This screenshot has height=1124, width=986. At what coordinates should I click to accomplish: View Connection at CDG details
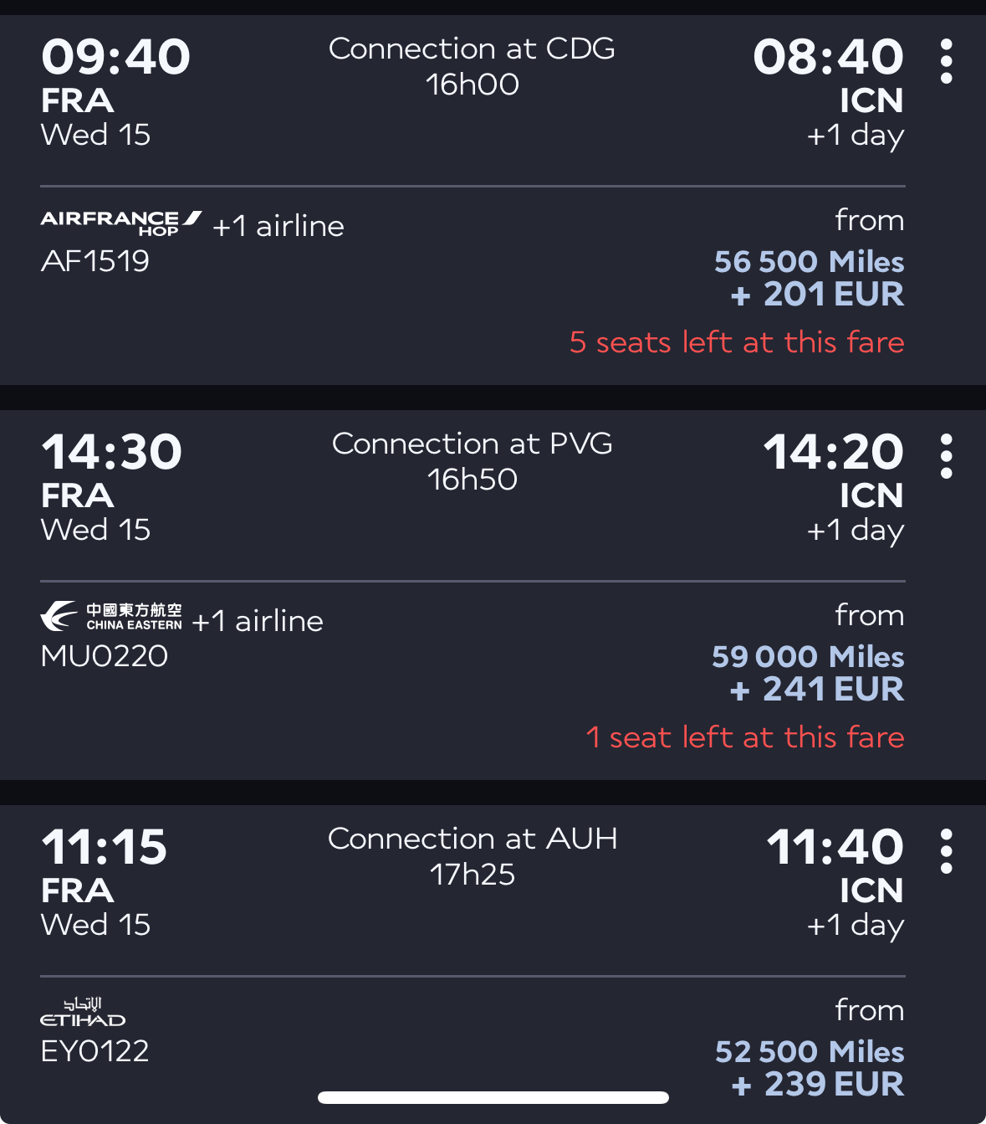[x=472, y=66]
